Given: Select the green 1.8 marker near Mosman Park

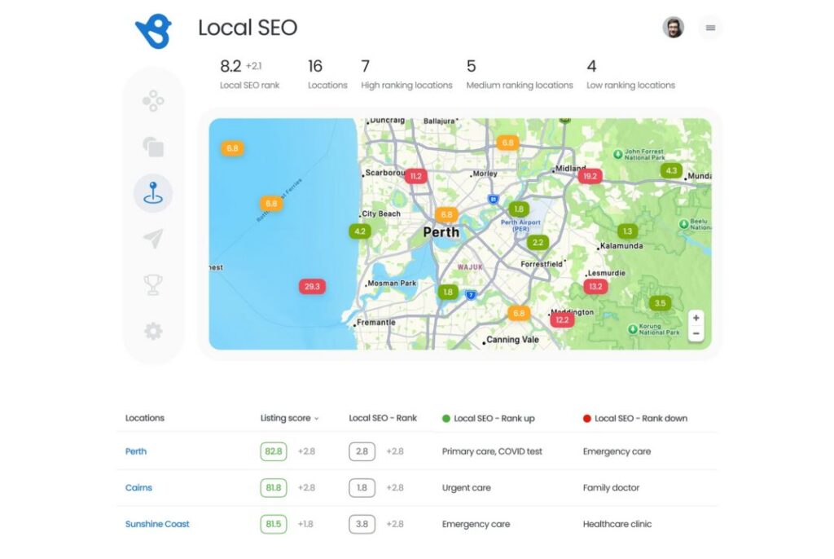Looking at the screenshot, I should coord(448,293).
